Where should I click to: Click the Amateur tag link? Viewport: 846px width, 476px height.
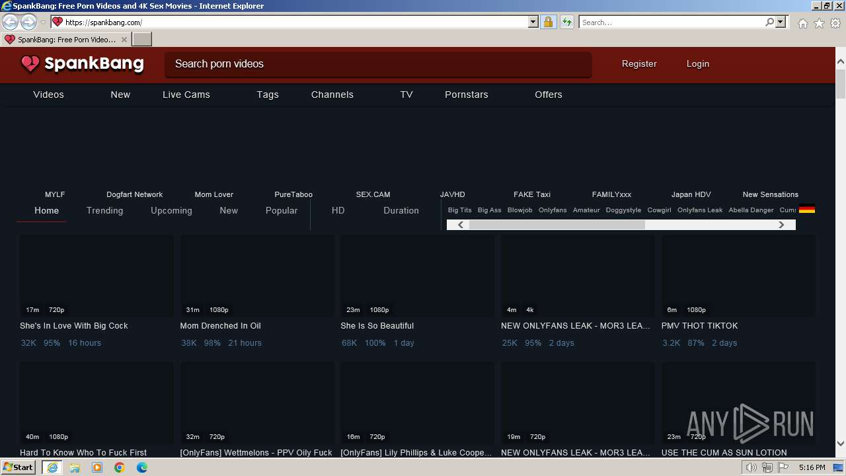[586, 210]
